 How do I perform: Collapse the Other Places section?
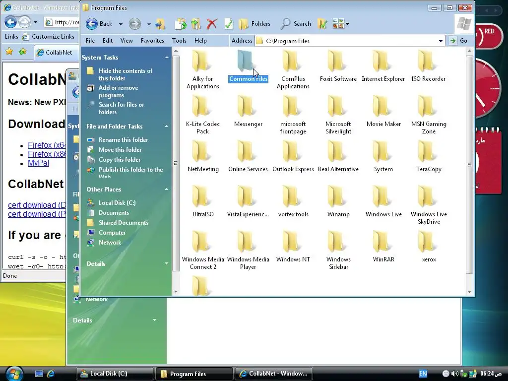coord(167,189)
